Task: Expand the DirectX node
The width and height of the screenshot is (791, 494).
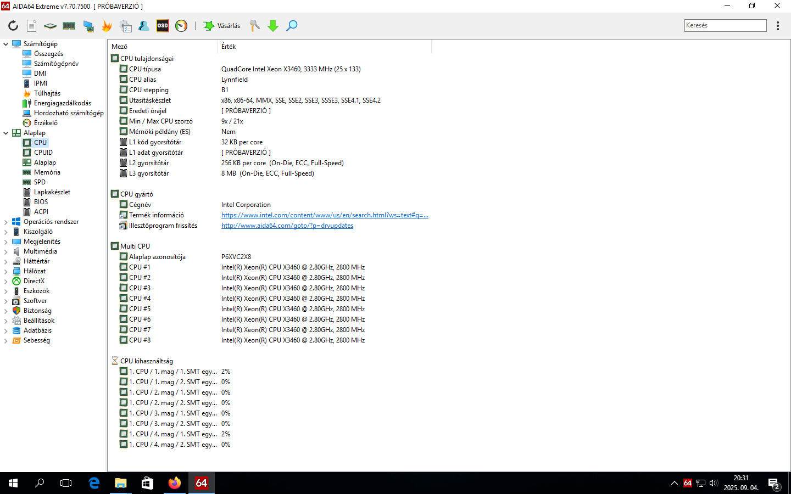Action: click(x=6, y=281)
